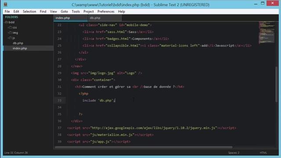Screen dimensions: 281x158
Task: Click the horizontal scrollbar thumb
Action: tap(144, 147)
